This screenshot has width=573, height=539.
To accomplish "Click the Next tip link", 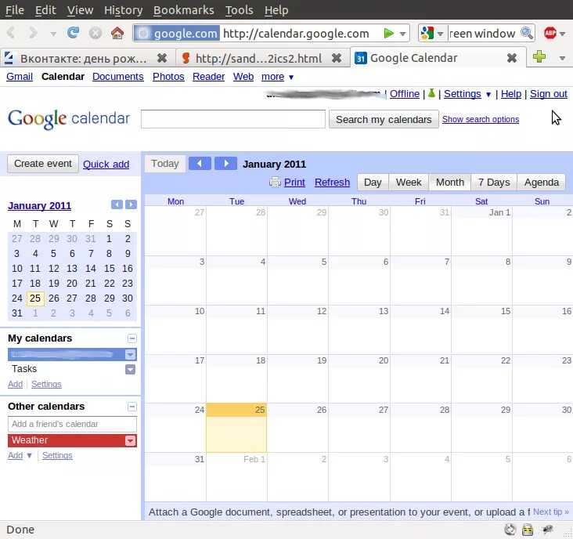I will coord(551,512).
